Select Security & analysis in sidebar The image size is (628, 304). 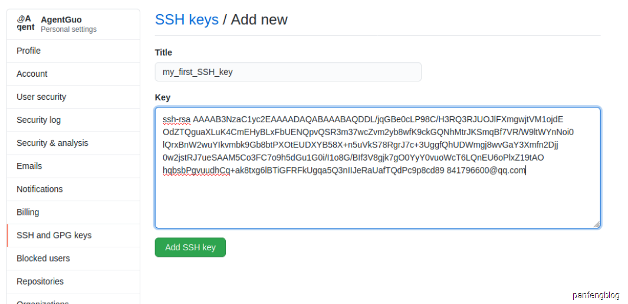click(73, 143)
